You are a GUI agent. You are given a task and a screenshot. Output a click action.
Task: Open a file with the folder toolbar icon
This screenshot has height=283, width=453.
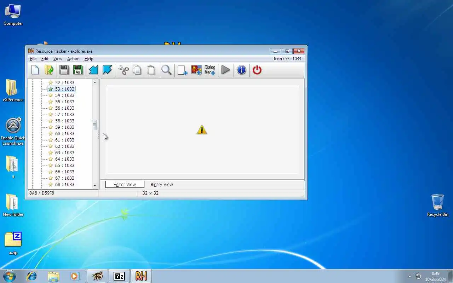click(49, 70)
